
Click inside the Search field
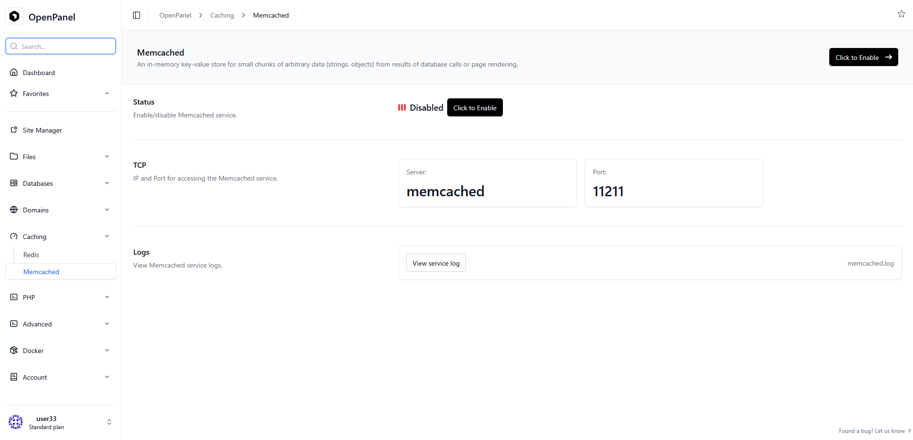point(60,46)
